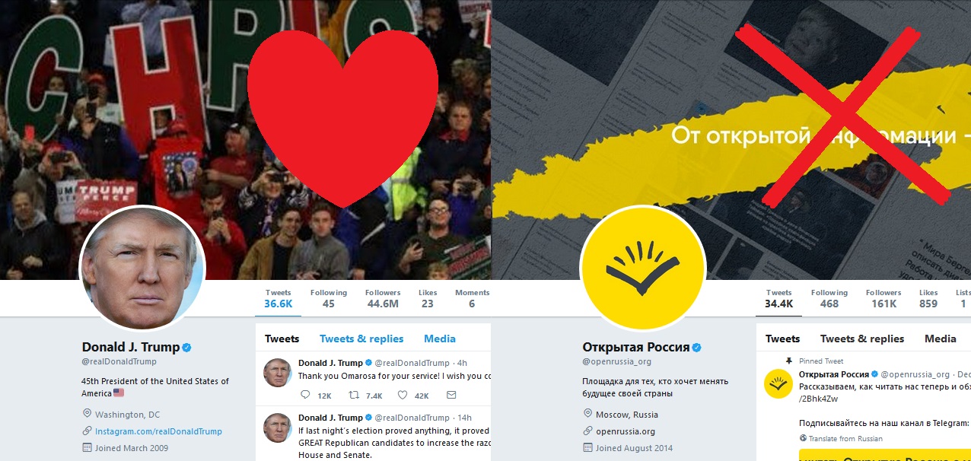Open Trump's circular profile photo
This screenshot has height=461, width=971.
[x=142, y=268]
